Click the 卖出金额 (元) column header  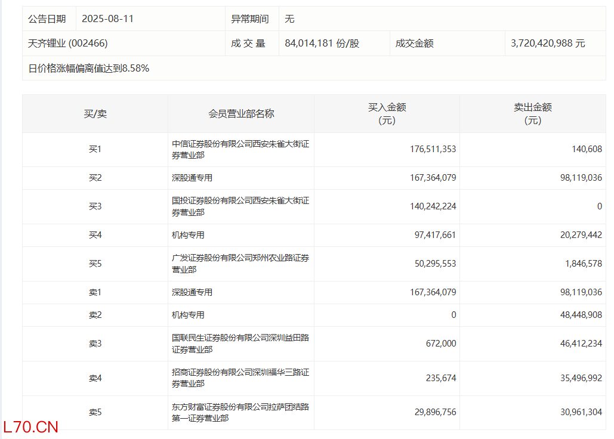532,113
